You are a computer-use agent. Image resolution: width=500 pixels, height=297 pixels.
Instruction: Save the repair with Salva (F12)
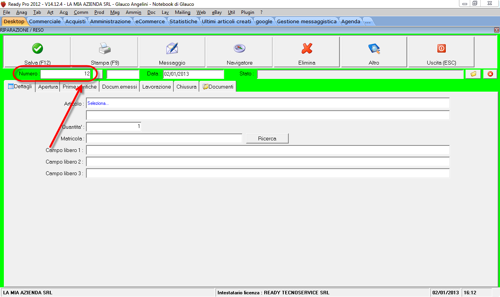click(x=38, y=52)
